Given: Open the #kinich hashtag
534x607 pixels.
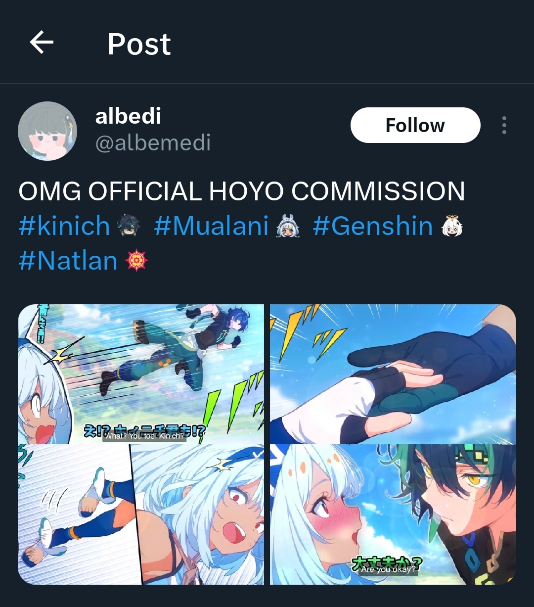Looking at the screenshot, I should 64,226.
